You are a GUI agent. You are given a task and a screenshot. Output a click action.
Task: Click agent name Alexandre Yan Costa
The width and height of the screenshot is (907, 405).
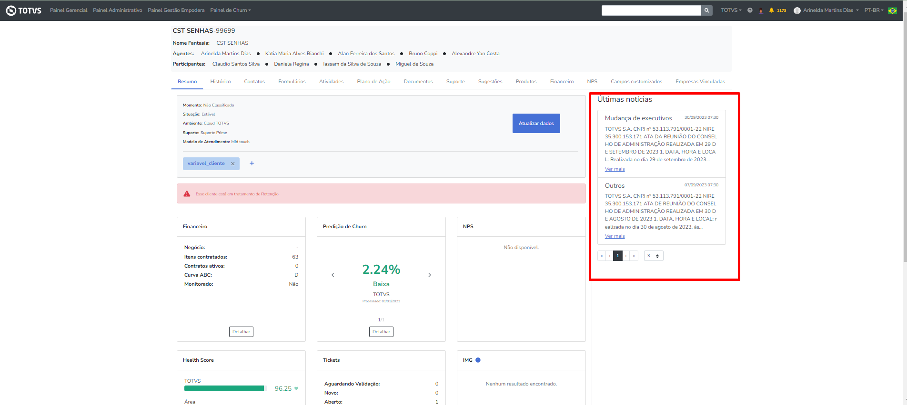click(475, 54)
